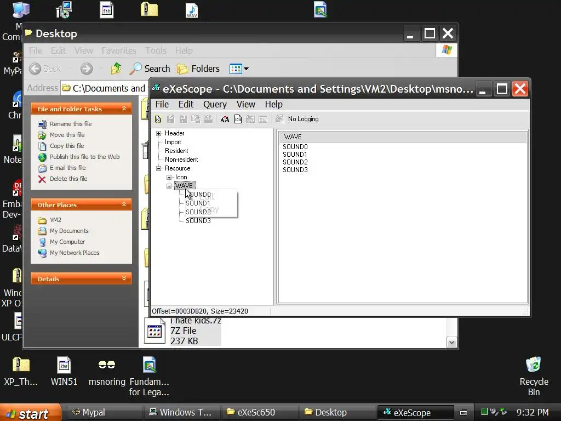Viewport: 561px width, 421px height.
Task: Open the File menu in eXeScope
Action: (162, 104)
